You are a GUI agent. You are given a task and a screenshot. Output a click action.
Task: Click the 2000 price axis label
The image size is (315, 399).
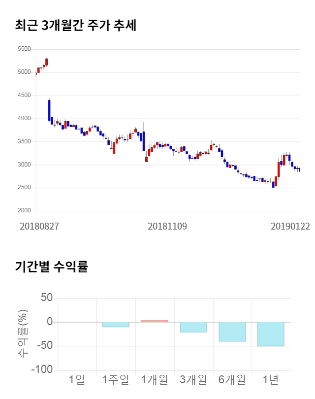point(24,211)
